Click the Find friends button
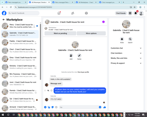This screenshot has height=117, width=147. pyautogui.click(x=121, y=13)
